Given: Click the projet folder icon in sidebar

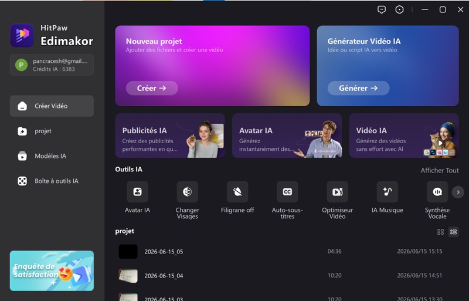Looking at the screenshot, I should click(22, 131).
